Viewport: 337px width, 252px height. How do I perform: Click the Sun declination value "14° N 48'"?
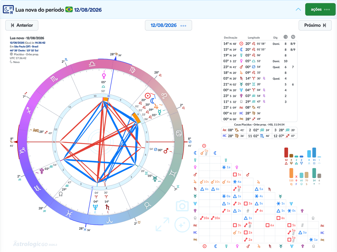coord(230,44)
